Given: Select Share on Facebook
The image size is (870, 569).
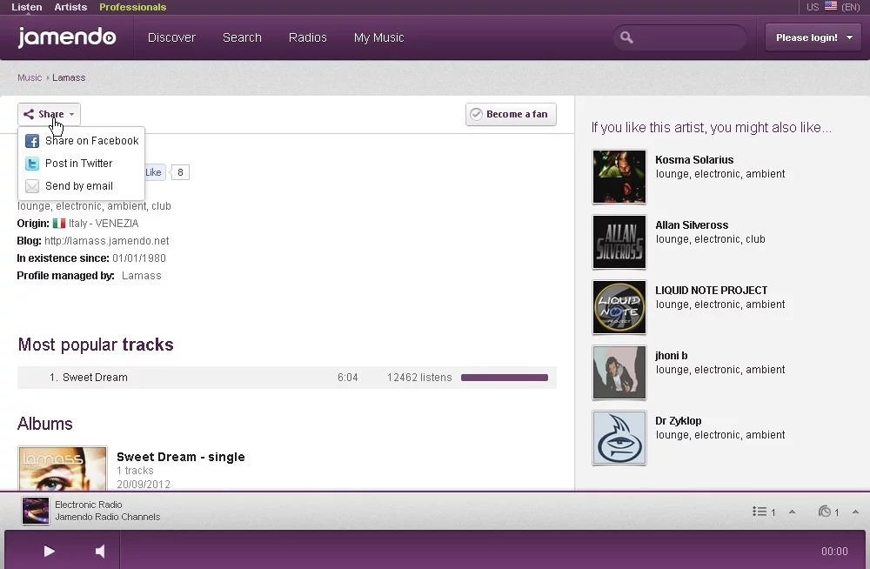Looking at the screenshot, I should click(x=82, y=141).
